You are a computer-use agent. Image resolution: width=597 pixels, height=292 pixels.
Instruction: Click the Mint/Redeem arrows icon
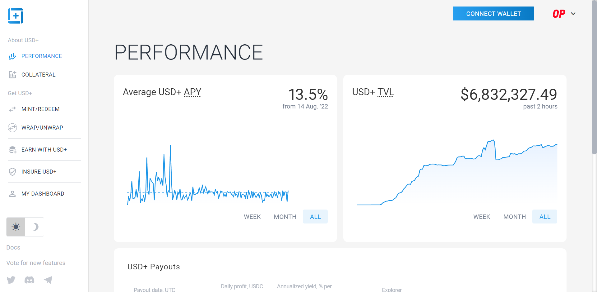(x=12, y=109)
